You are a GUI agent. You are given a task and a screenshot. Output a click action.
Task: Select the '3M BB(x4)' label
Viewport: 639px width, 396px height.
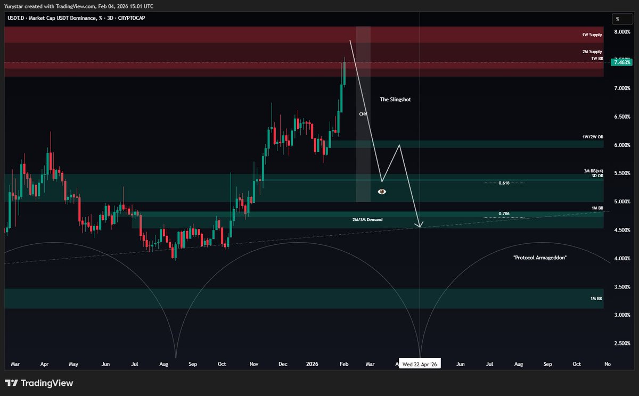point(594,171)
